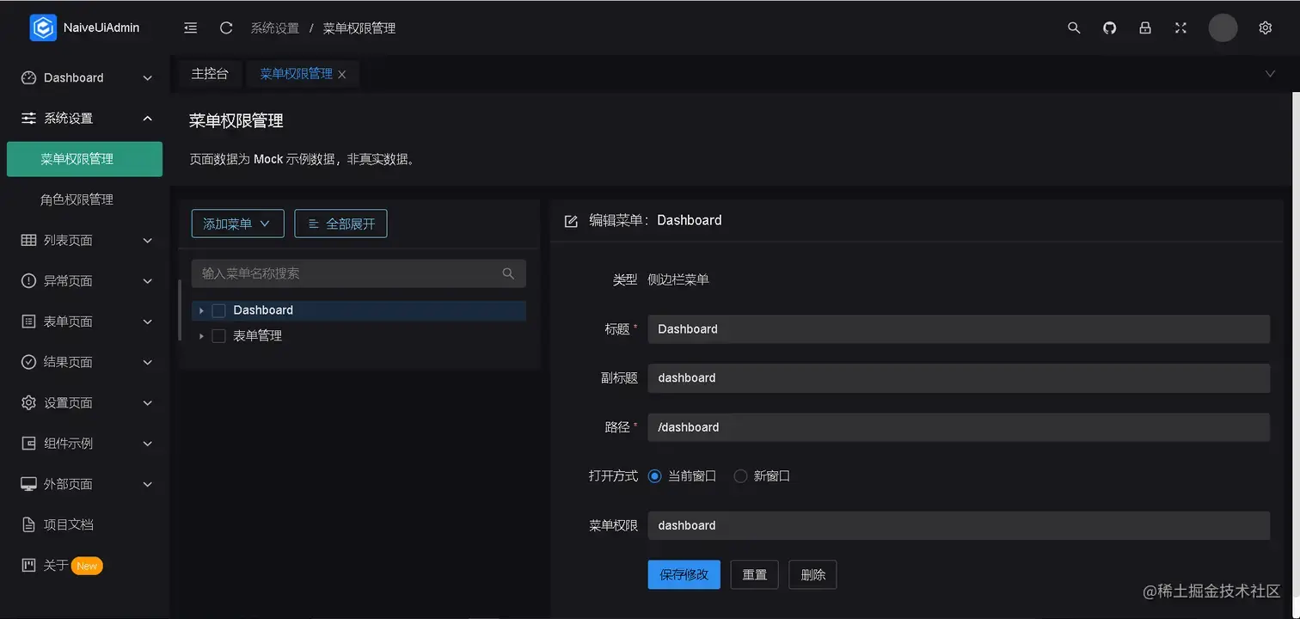Open search with the magnifier icon in the header
Screen dimensions: 1300x619
(1074, 28)
